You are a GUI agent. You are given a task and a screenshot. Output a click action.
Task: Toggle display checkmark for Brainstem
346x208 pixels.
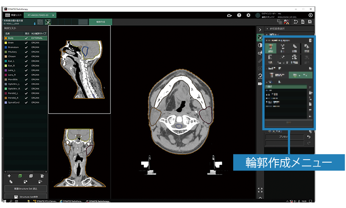tap(26, 48)
